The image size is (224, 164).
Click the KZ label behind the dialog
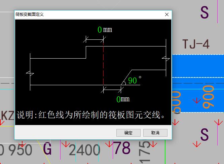[7, 115]
